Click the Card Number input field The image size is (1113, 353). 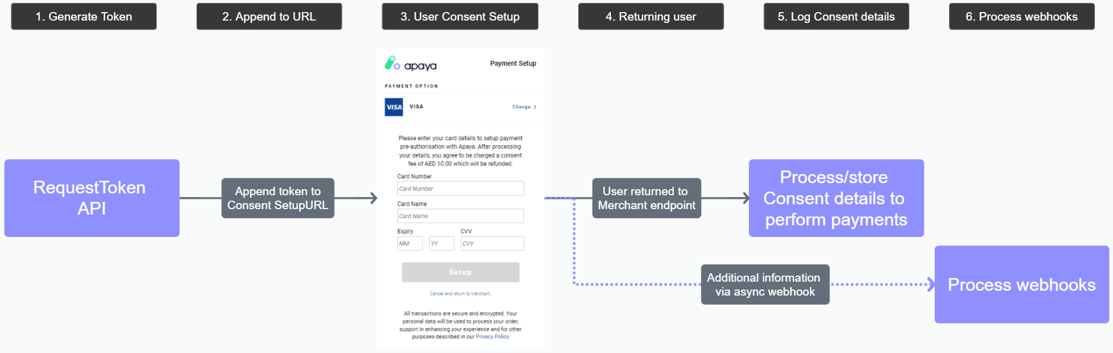tap(460, 189)
